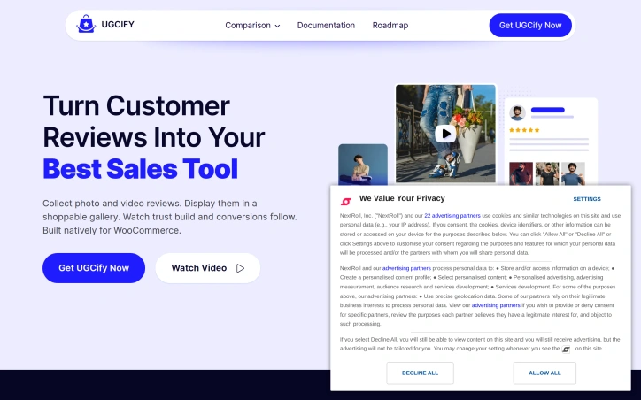Viewport: 641px width, 400px height.
Task: Play the jeans and flowers video thumbnail
Action: click(445, 134)
